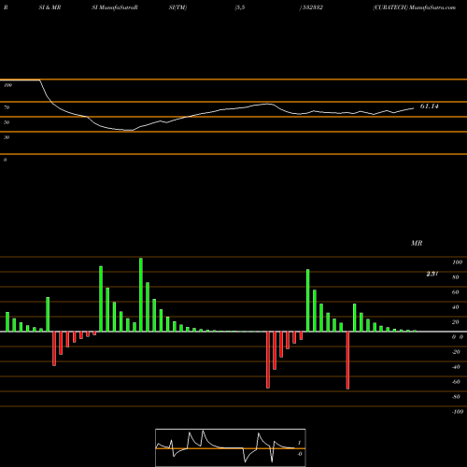Click the (CUBATECH) MunafaSutra.com title text
The width and height of the screenshot is (467, 467).
[x=415, y=7]
